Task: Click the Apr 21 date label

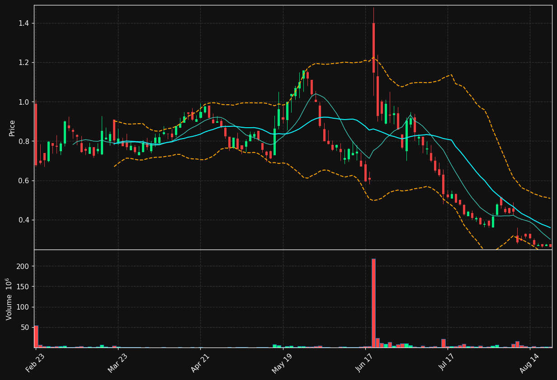Action: (x=200, y=363)
